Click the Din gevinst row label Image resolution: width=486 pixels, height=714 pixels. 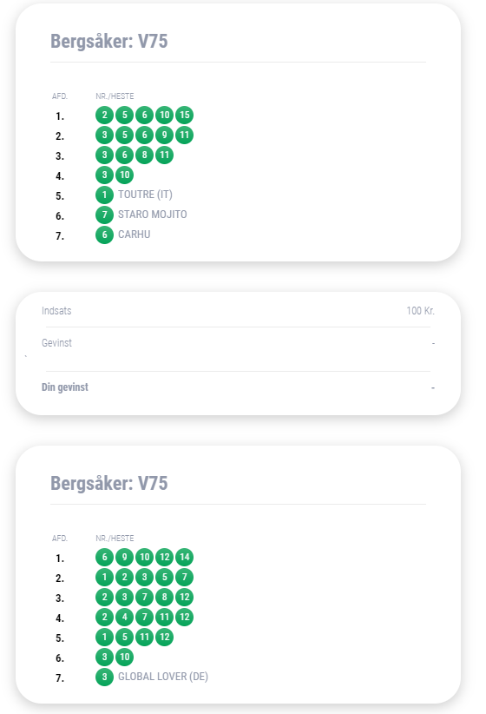65,387
